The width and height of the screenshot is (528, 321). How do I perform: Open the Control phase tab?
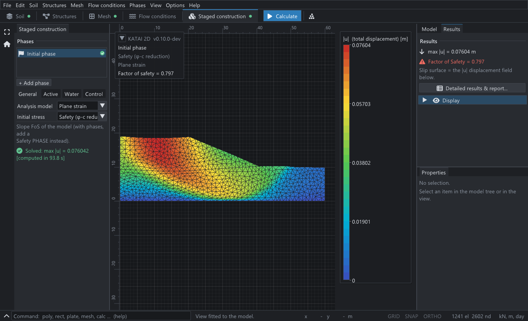[94, 94]
